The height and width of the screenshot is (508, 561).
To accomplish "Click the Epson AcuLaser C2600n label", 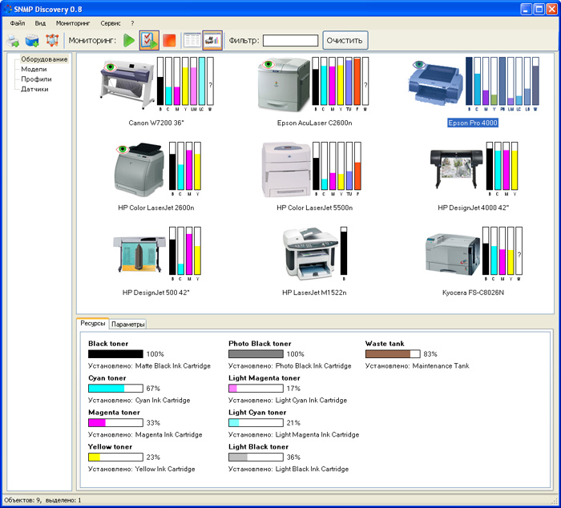I will tap(314, 123).
